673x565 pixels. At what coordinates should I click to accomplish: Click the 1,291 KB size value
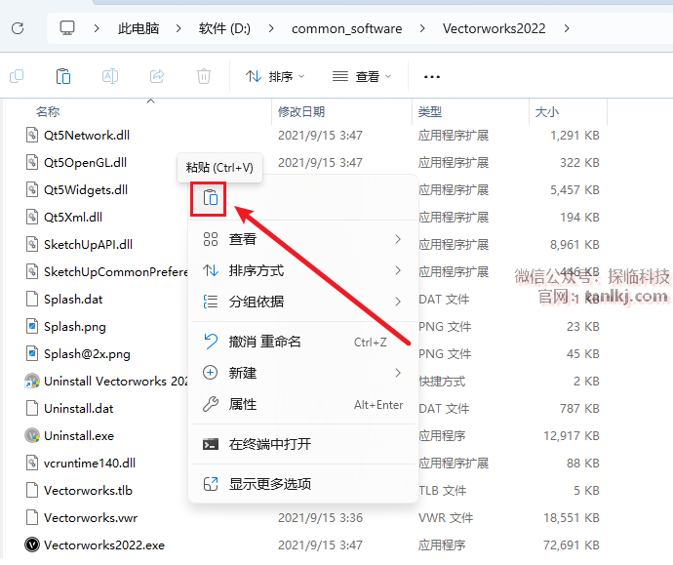point(574,136)
